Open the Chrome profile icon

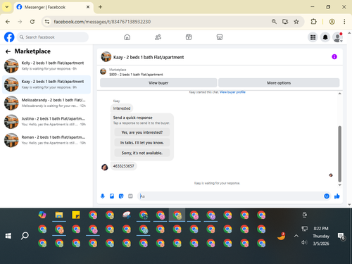(x=332, y=22)
